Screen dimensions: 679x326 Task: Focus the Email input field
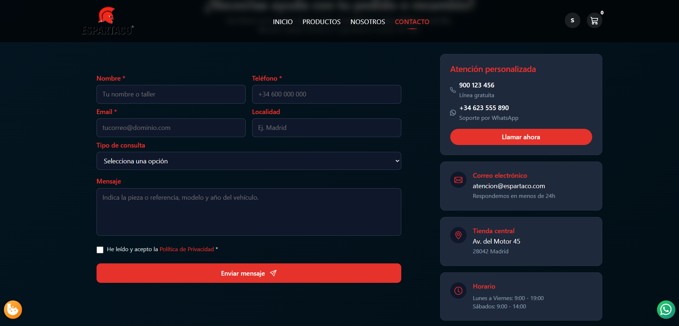(171, 128)
